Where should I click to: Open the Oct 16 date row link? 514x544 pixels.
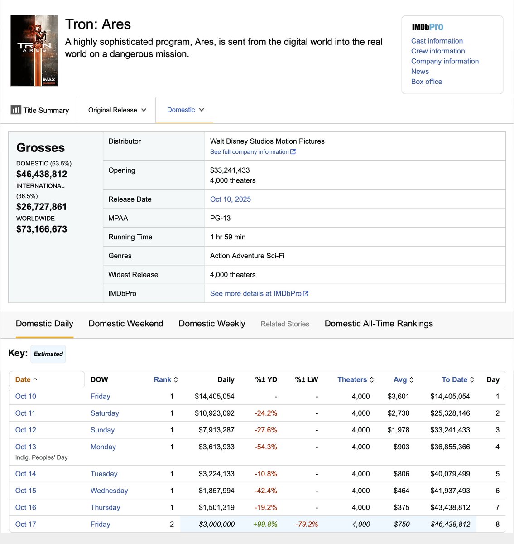click(26, 507)
